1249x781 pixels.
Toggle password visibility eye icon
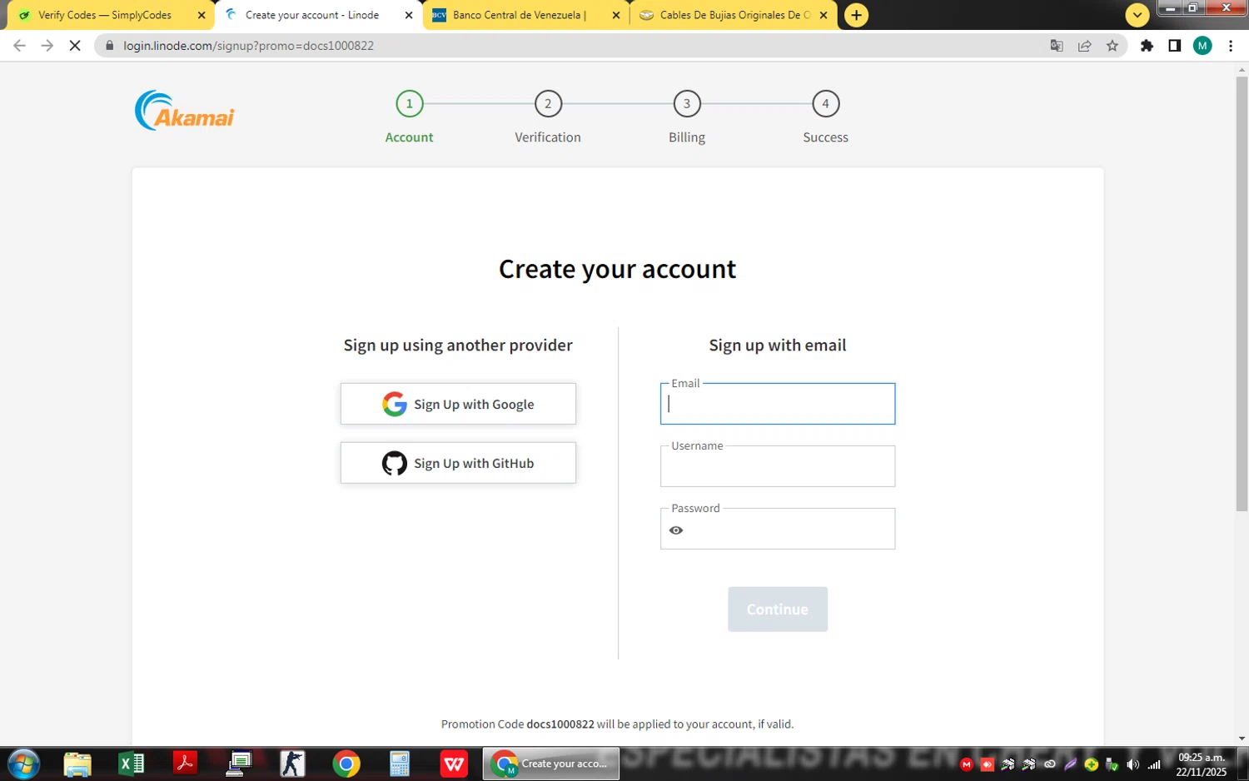point(676,530)
